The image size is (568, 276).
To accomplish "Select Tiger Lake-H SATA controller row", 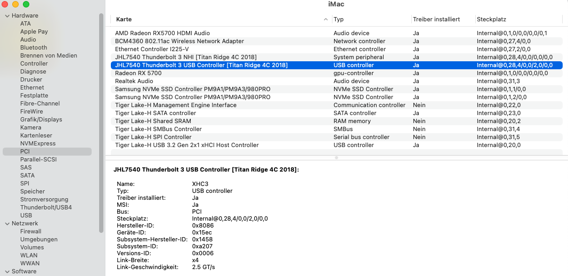I will [x=156, y=113].
